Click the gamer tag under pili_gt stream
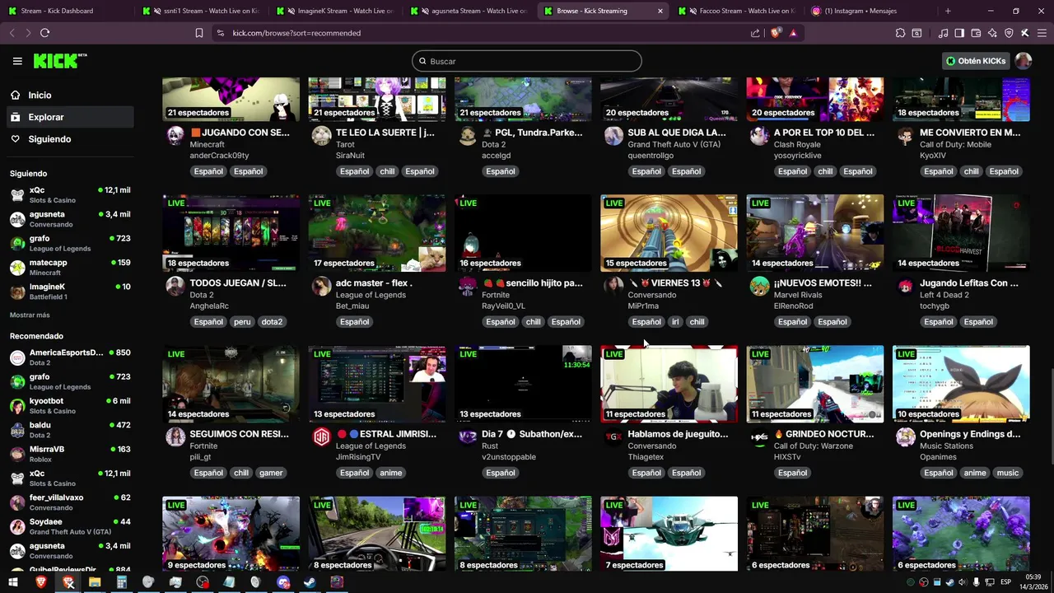The width and height of the screenshot is (1054, 593). click(271, 473)
